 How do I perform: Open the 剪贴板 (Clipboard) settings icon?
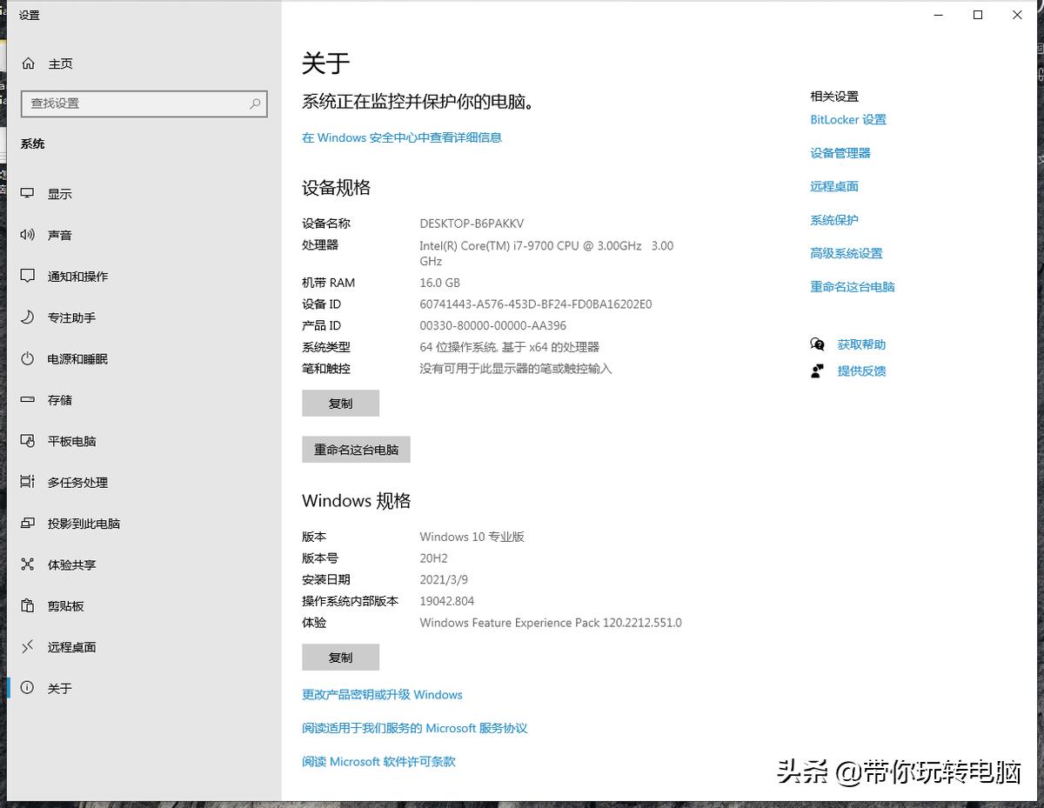pos(26,605)
